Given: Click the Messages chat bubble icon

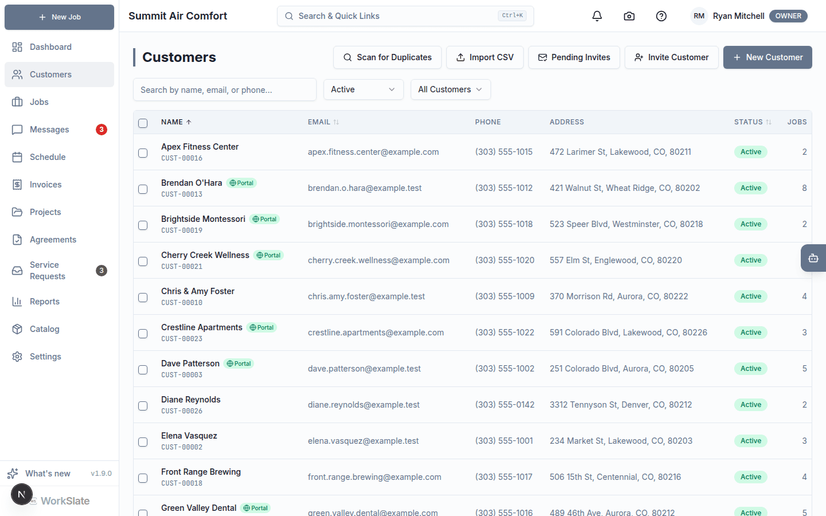Looking at the screenshot, I should point(17,130).
